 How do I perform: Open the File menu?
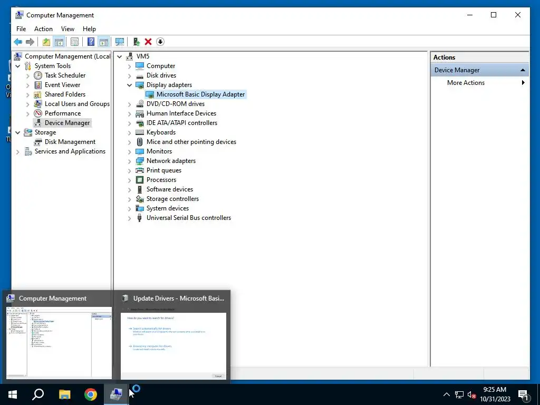pyautogui.click(x=21, y=29)
